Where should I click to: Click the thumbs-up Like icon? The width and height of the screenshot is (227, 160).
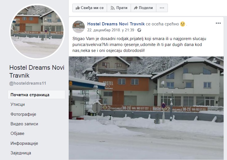78,8
